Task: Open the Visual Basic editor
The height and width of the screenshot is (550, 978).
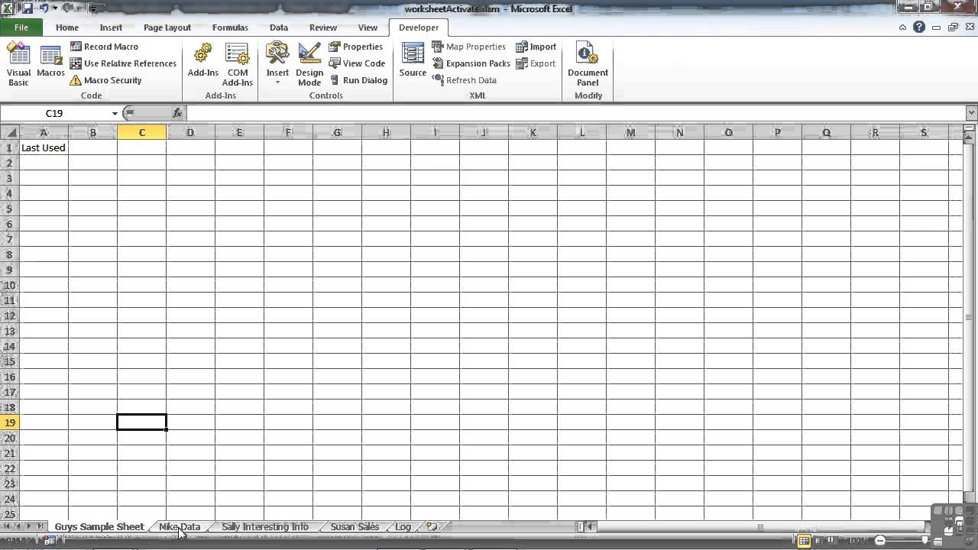Action: click(18, 64)
